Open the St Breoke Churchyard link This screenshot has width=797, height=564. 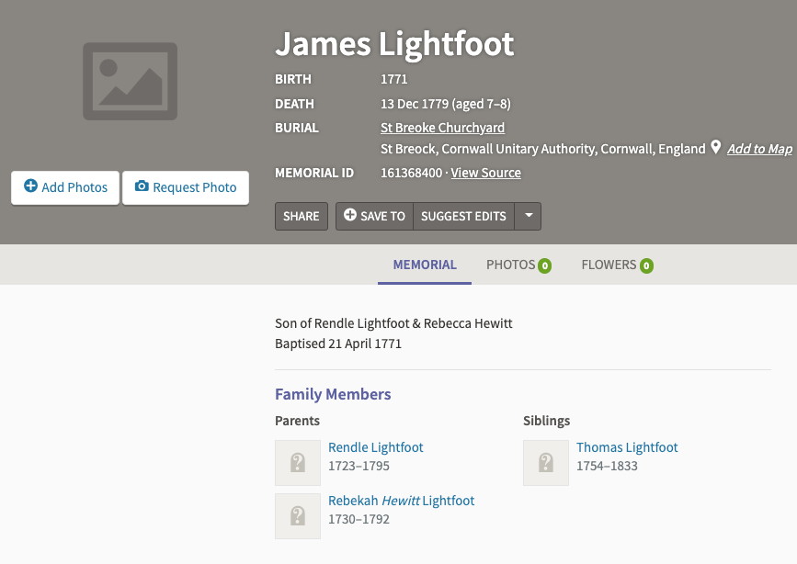442,128
